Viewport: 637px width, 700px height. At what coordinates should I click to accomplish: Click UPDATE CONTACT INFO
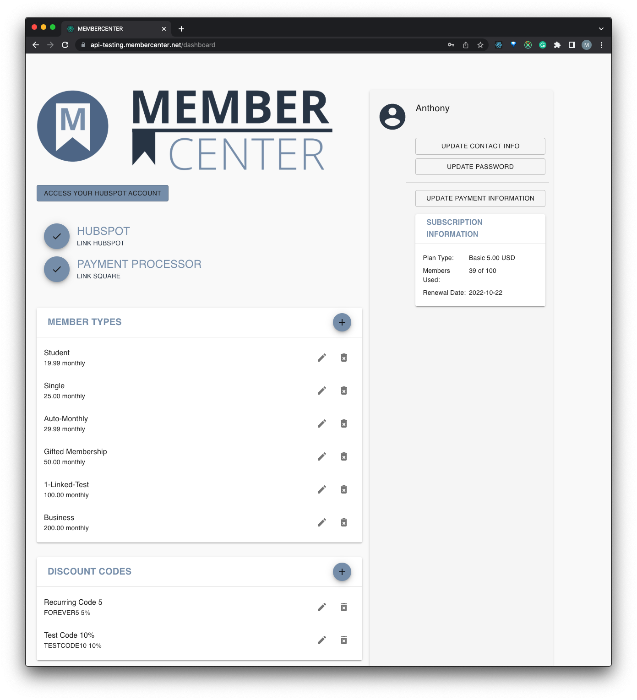pyautogui.click(x=480, y=146)
